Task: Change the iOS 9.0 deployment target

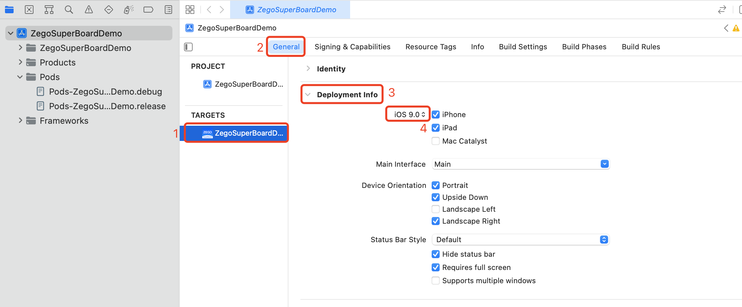Action: pyautogui.click(x=409, y=114)
